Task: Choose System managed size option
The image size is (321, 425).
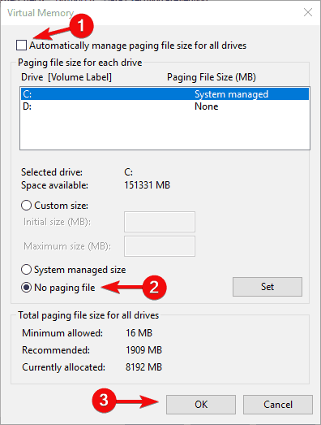Action: [x=26, y=270]
